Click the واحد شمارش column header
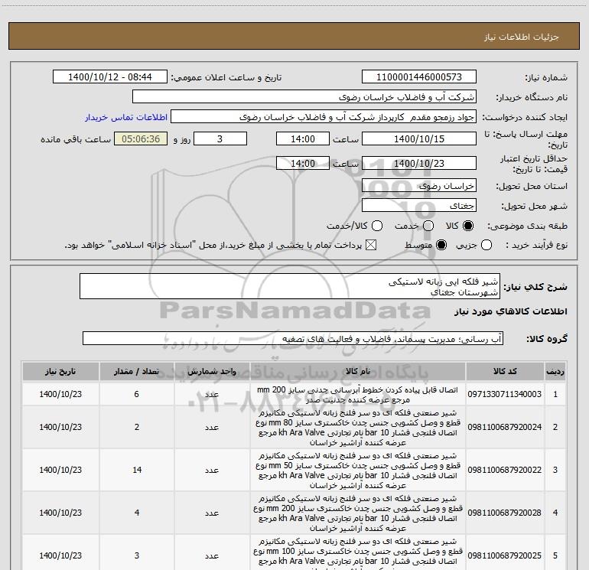Screen dimensions: 589x570 (212, 372)
